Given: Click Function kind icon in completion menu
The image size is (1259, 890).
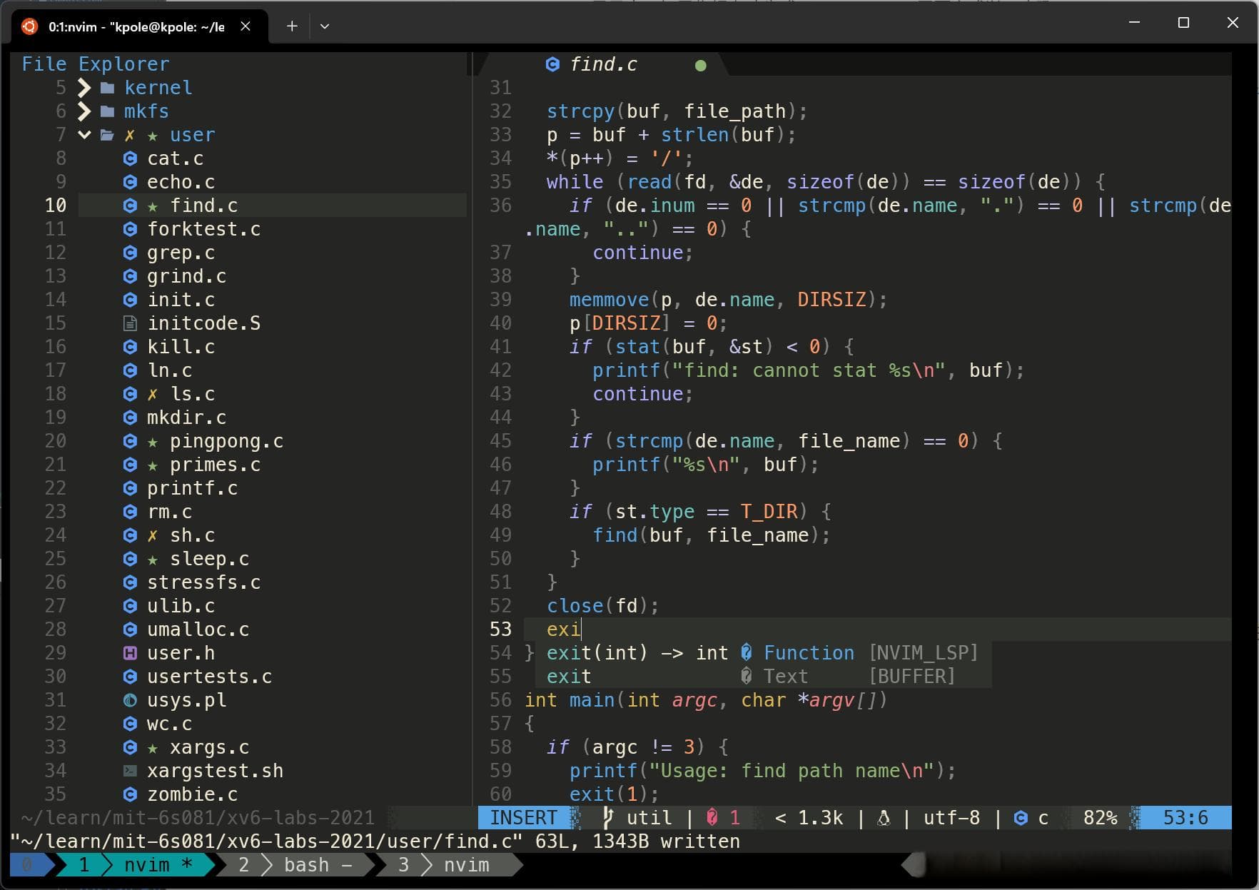Looking at the screenshot, I should (747, 652).
